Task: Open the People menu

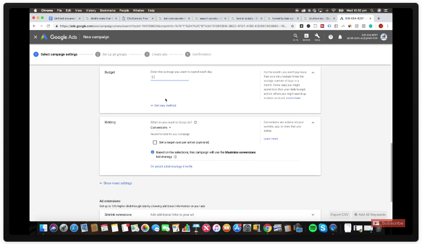Action: (124, 10)
